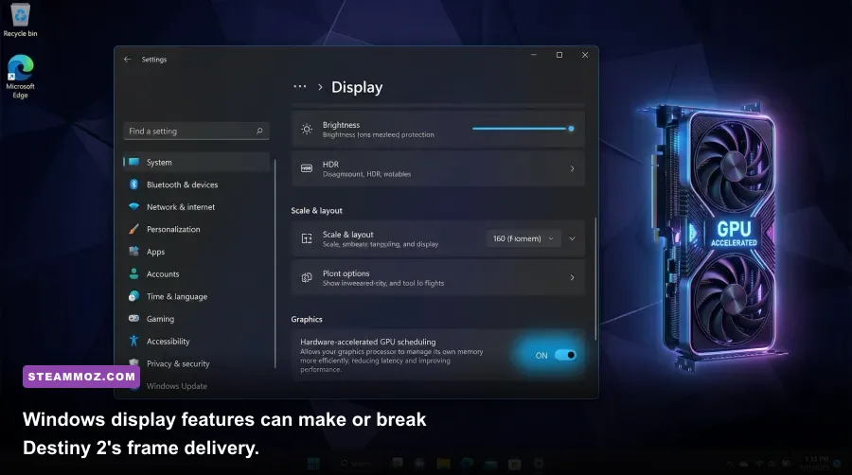Image resolution: width=852 pixels, height=475 pixels.
Task: Click the Find a setting search box
Action: 196,131
